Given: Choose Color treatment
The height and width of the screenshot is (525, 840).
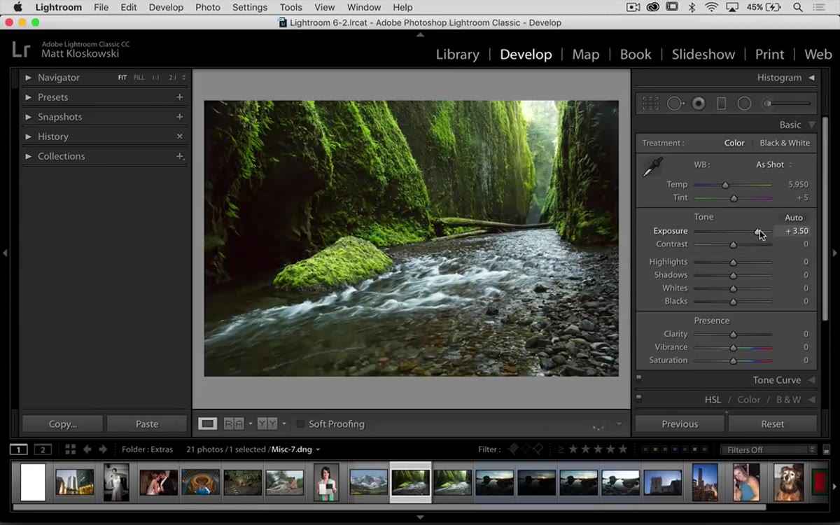Looking at the screenshot, I should click(x=734, y=143).
